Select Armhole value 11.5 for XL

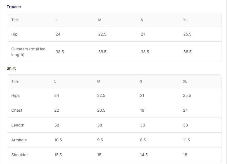[187, 140]
